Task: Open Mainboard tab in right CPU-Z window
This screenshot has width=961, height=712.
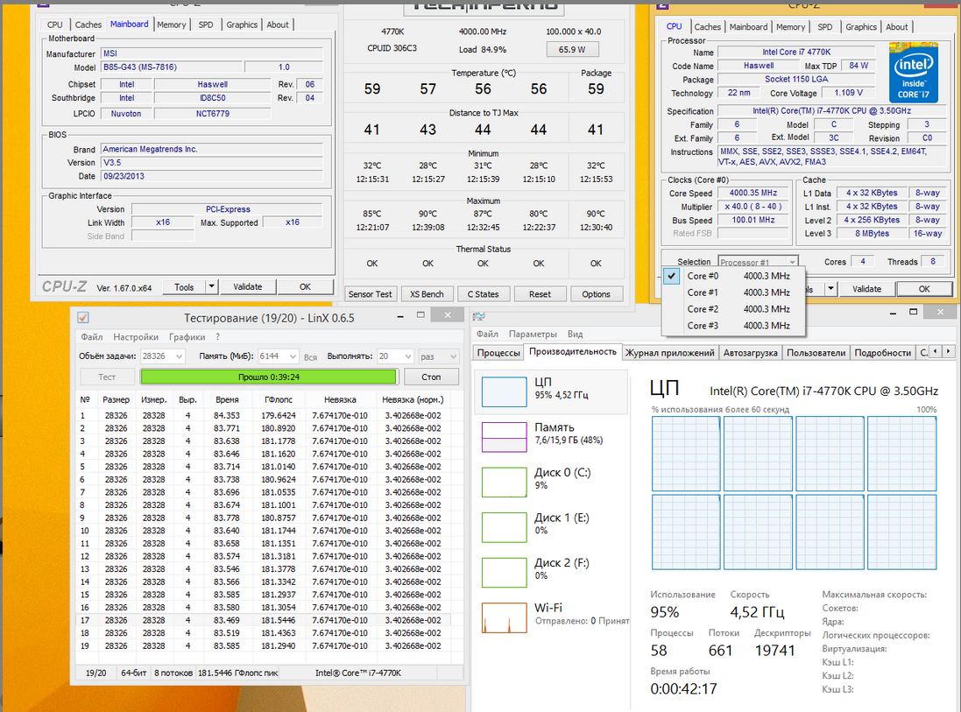Action: coord(748,27)
